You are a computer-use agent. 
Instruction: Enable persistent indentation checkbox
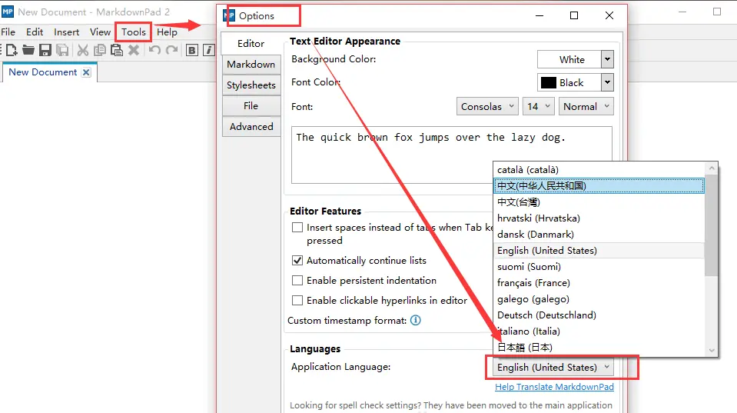pyautogui.click(x=297, y=281)
